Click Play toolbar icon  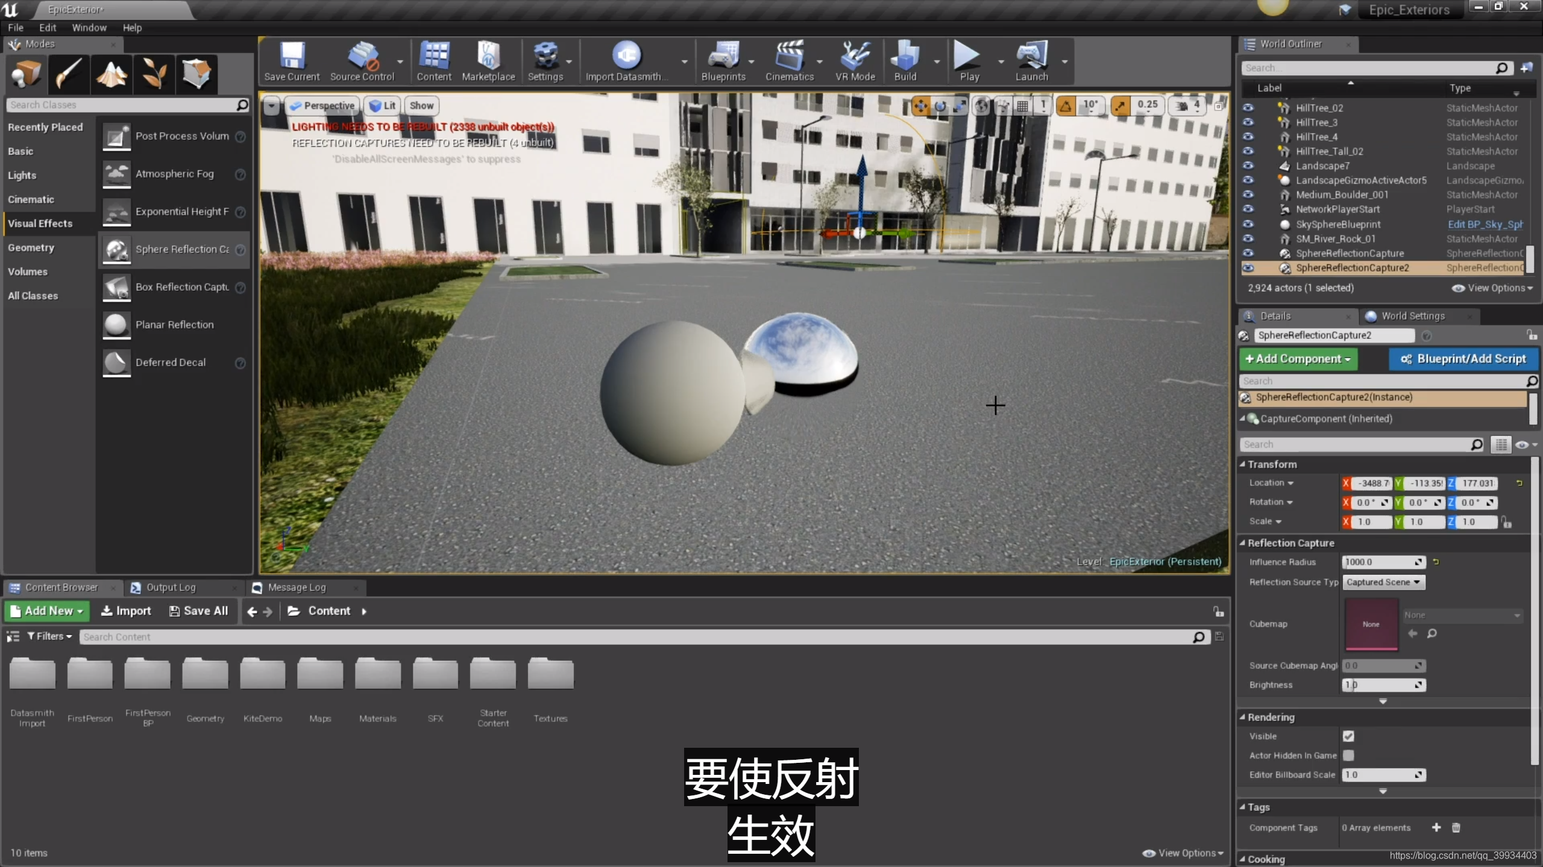click(969, 61)
